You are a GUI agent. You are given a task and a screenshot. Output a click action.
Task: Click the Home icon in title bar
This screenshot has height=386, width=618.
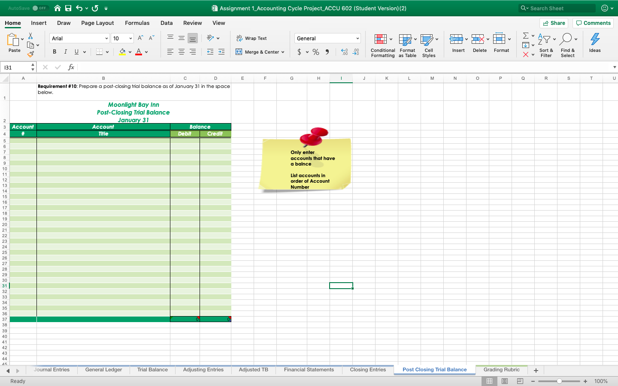[x=58, y=8]
